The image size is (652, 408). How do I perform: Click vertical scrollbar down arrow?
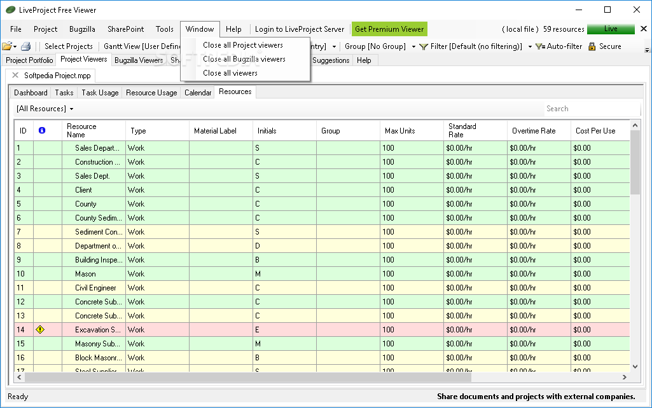click(x=635, y=367)
